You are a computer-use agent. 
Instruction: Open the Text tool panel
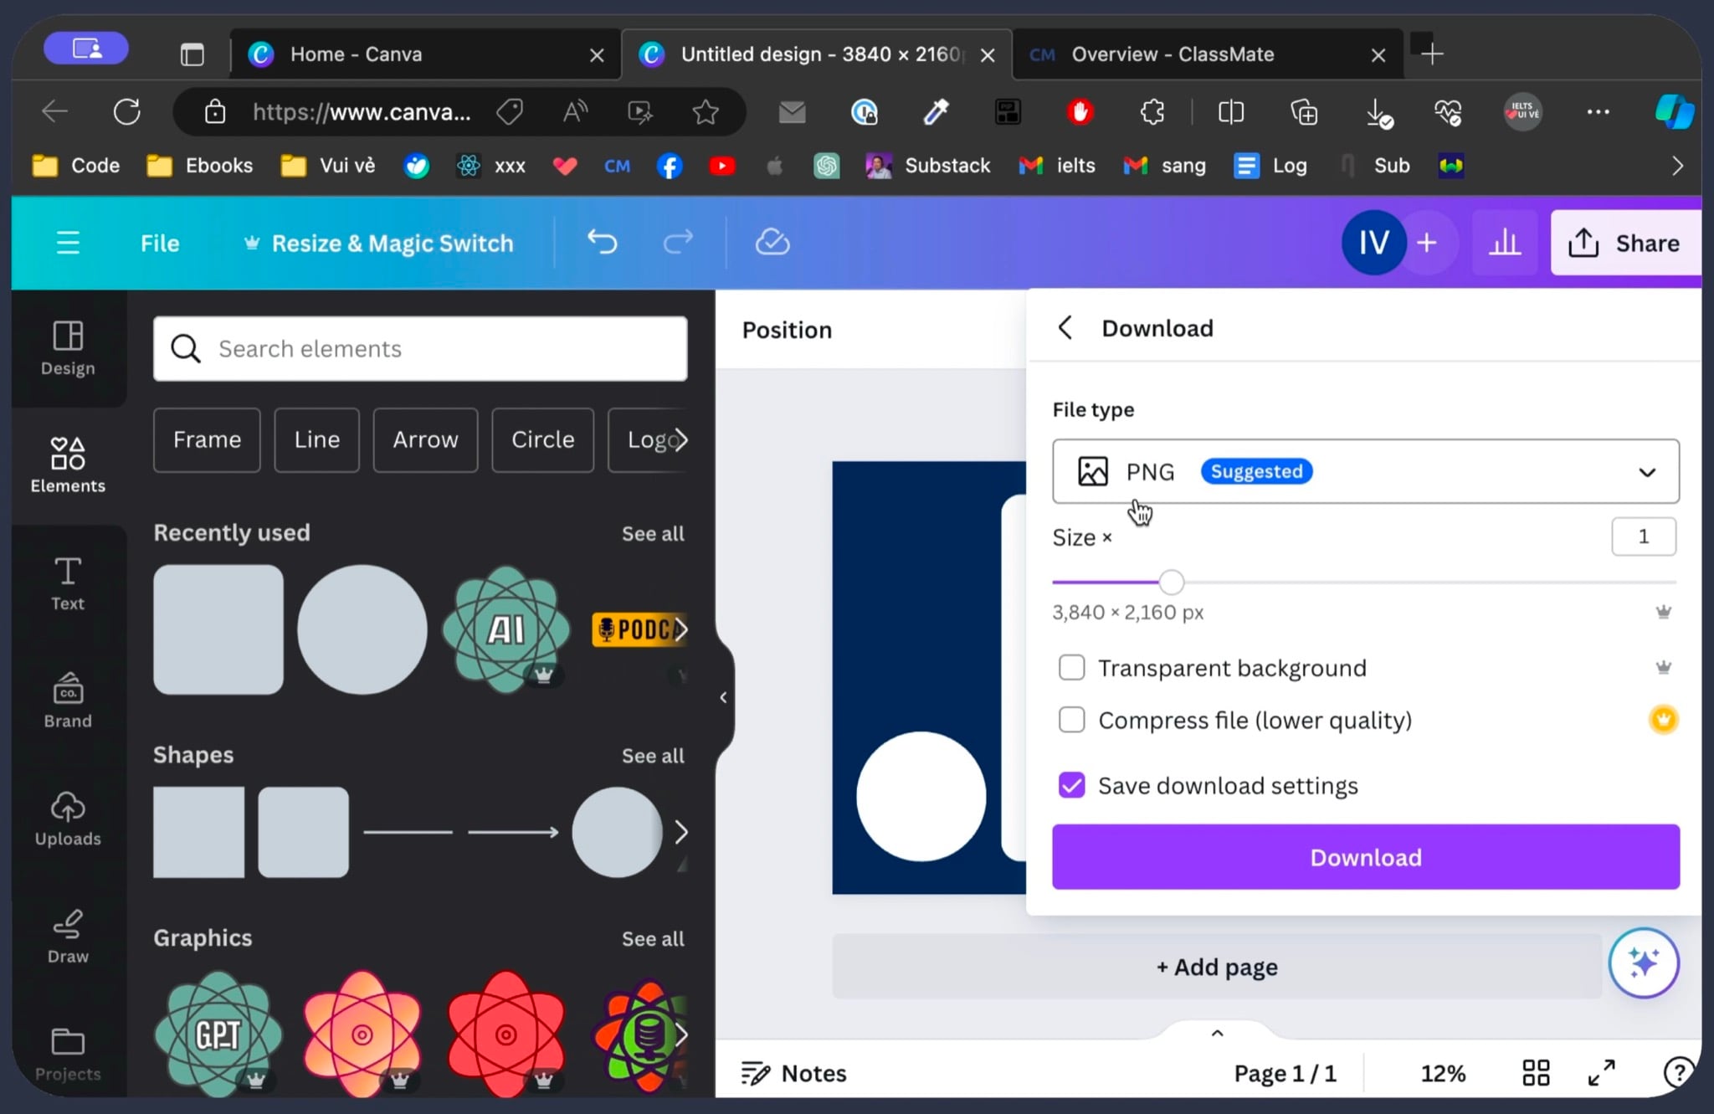pyautogui.click(x=68, y=583)
